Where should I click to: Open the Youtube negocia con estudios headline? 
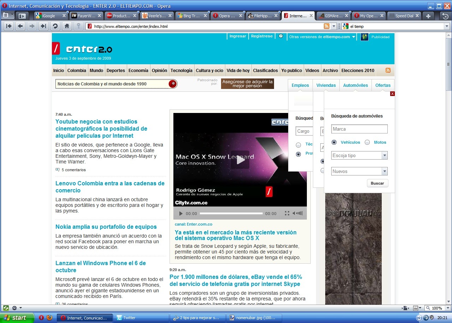pyautogui.click(x=101, y=128)
